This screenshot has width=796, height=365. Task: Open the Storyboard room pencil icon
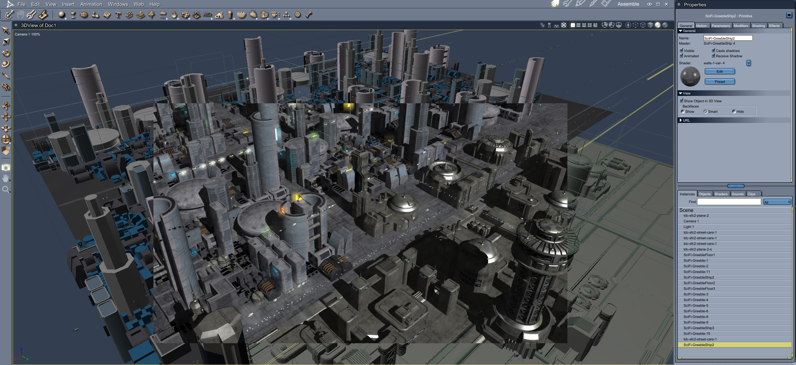click(580, 4)
